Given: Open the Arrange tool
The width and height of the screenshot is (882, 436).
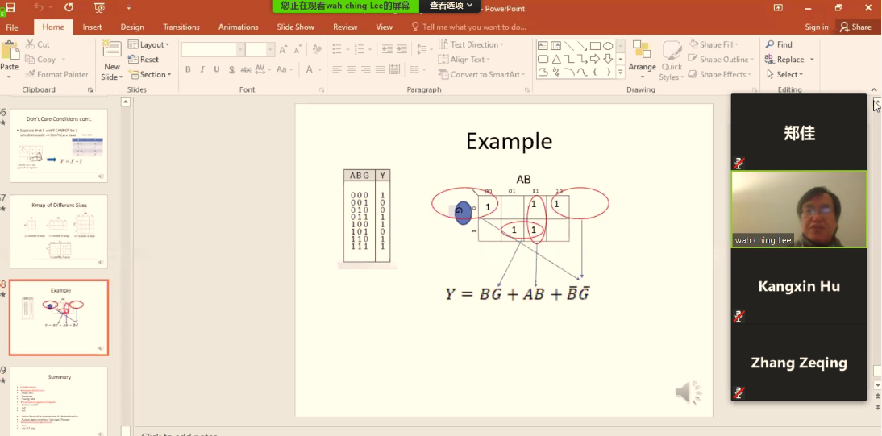Looking at the screenshot, I should coord(642,56).
